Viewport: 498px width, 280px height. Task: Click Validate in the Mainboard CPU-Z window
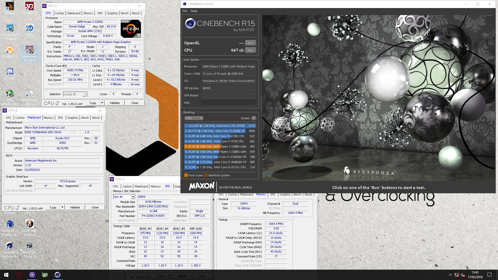[x=75, y=207]
